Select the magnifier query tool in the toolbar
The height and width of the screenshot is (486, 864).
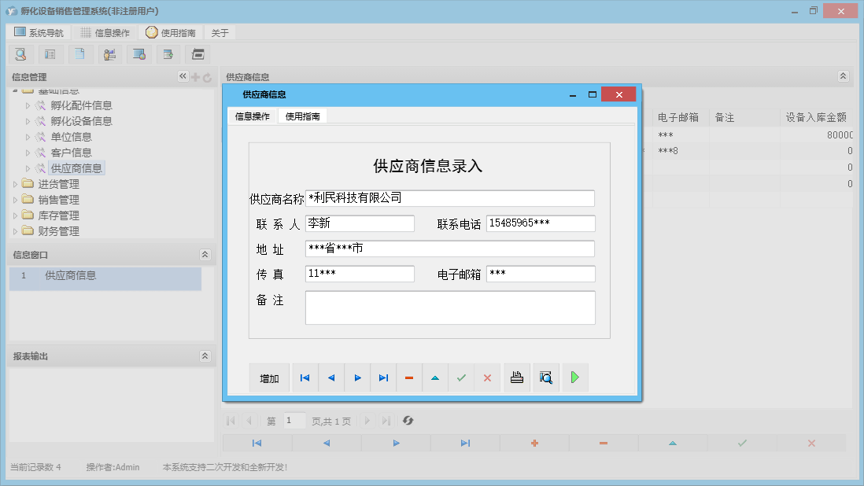[20, 53]
